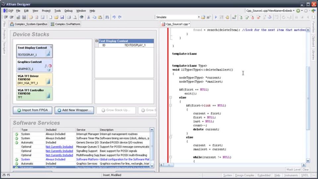Image resolution: width=318 pixels, height=179 pixels.
Task: Click Not Currently Included for Signalling Support
Action: (59, 151)
